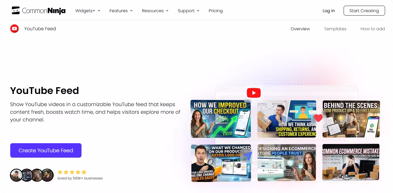Open the Resources dropdown
Image resolution: width=393 pixels, height=193 pixels.
click(155, 10)
